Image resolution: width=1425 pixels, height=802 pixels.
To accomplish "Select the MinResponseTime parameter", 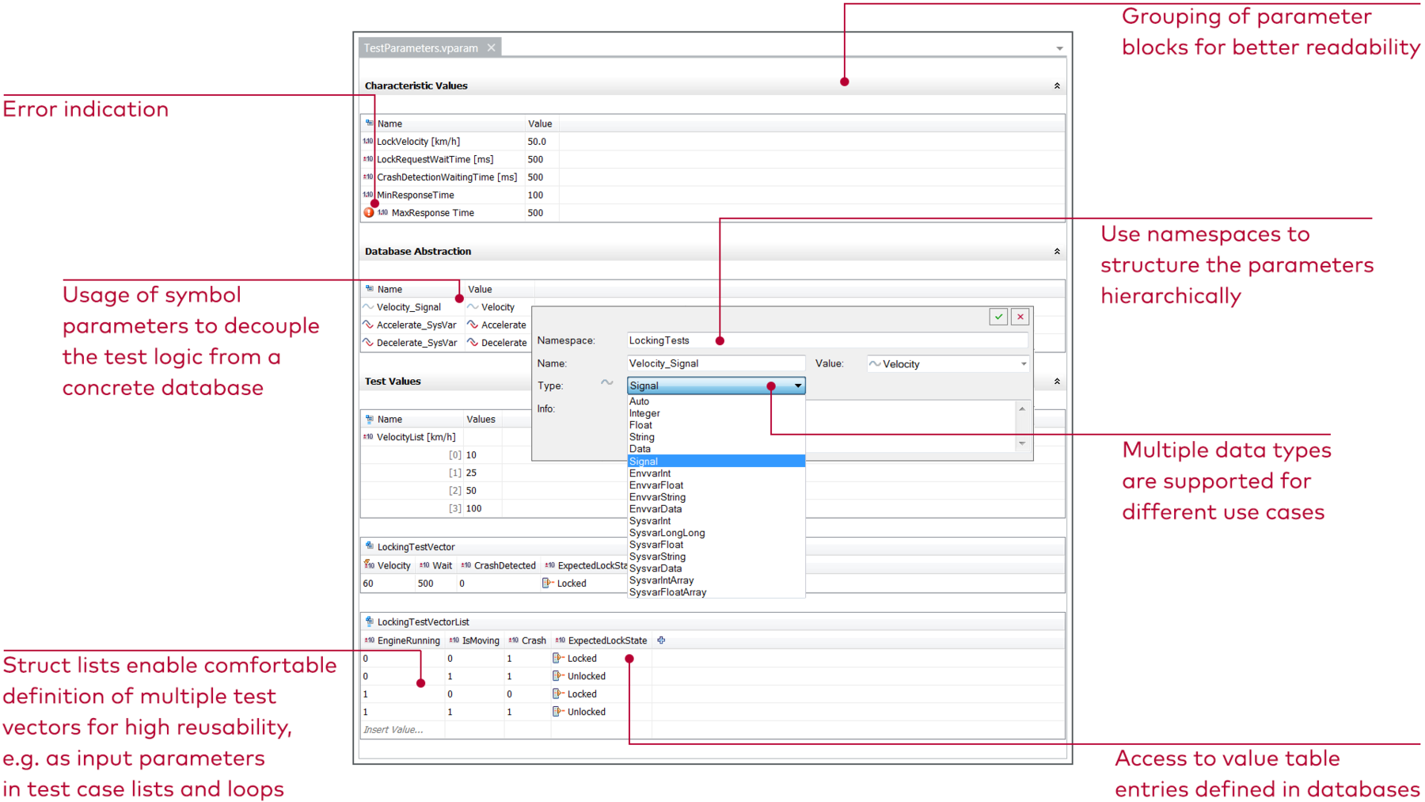I will 416,195.
